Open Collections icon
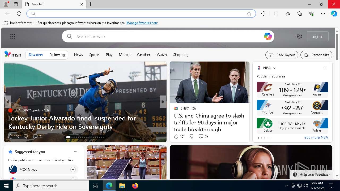The image size is (340, 191). point(300,14)
